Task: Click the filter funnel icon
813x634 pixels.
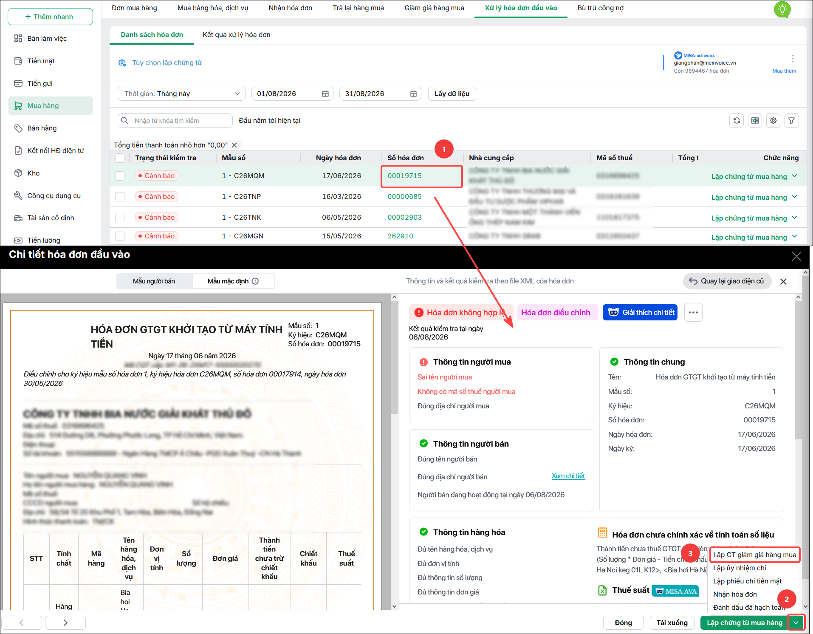Action: tap(791, 121)
